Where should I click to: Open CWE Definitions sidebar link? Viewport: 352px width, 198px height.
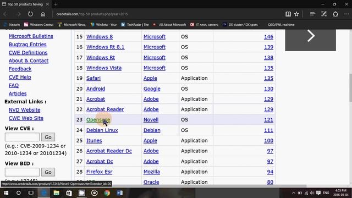pos(28,53)
